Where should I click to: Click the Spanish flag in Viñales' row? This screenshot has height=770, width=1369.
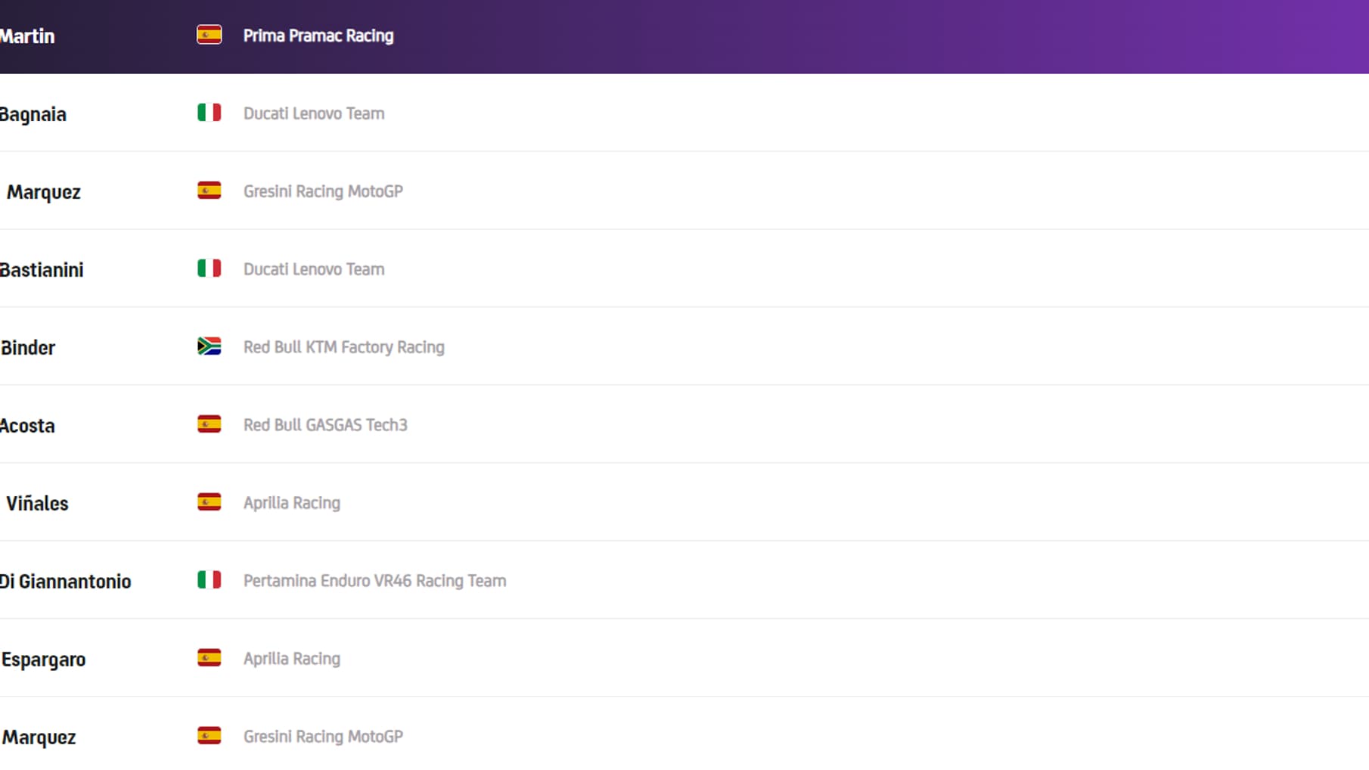tap(209, 502)
